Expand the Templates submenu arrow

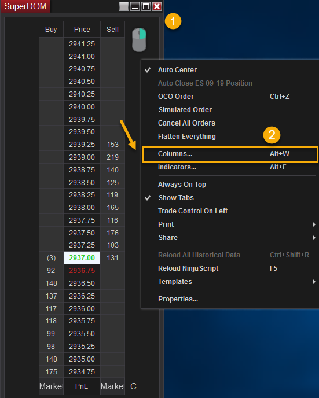click(x=314, y=282)
